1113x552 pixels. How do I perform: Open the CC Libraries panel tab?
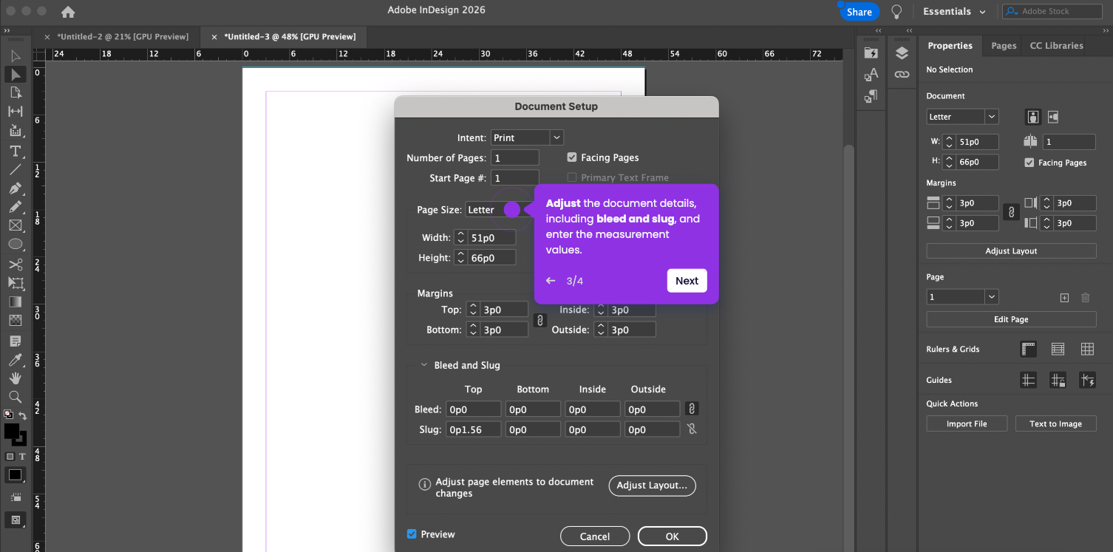point(1057,46)
